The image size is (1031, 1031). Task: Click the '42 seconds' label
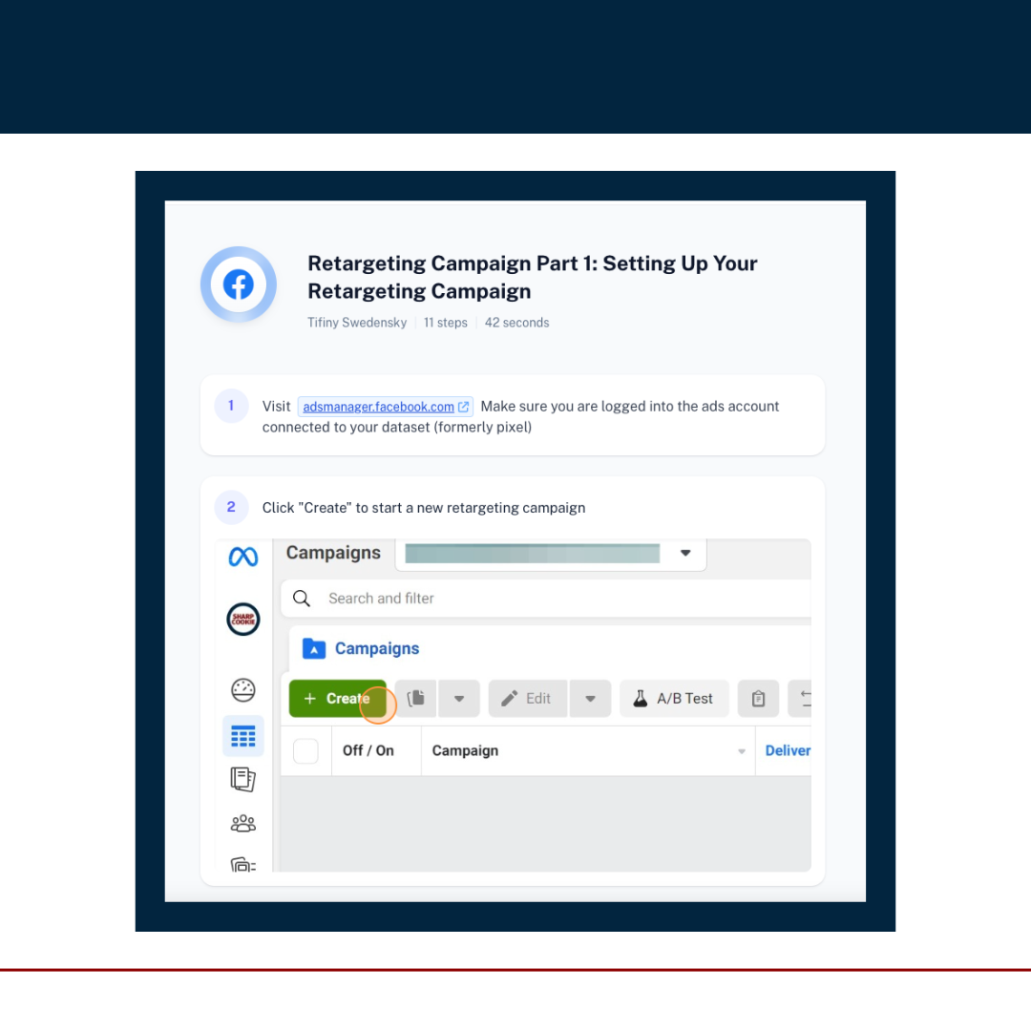tap(516, 323)
